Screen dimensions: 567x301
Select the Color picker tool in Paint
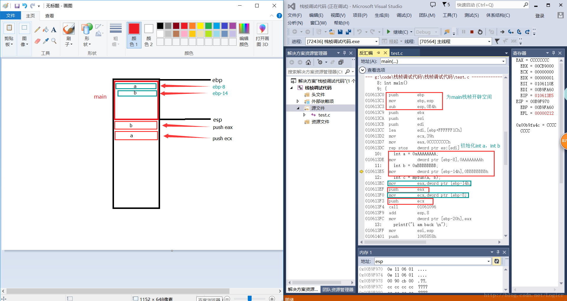45,41
